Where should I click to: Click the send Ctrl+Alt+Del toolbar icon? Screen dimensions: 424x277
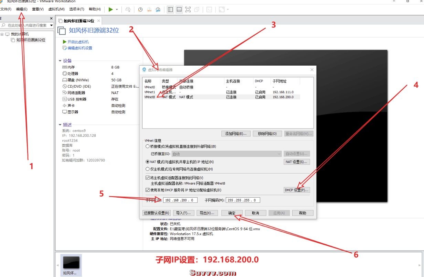tap(128, 9)
